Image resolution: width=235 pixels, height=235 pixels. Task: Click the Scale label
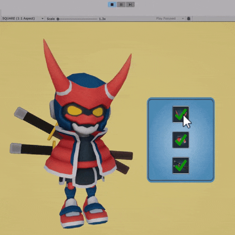51,19
